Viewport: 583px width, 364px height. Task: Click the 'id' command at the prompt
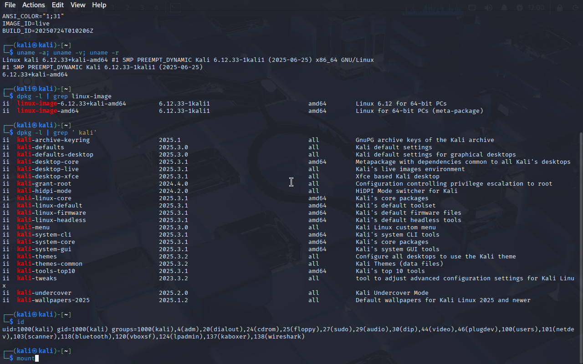(x=20, y=322)
